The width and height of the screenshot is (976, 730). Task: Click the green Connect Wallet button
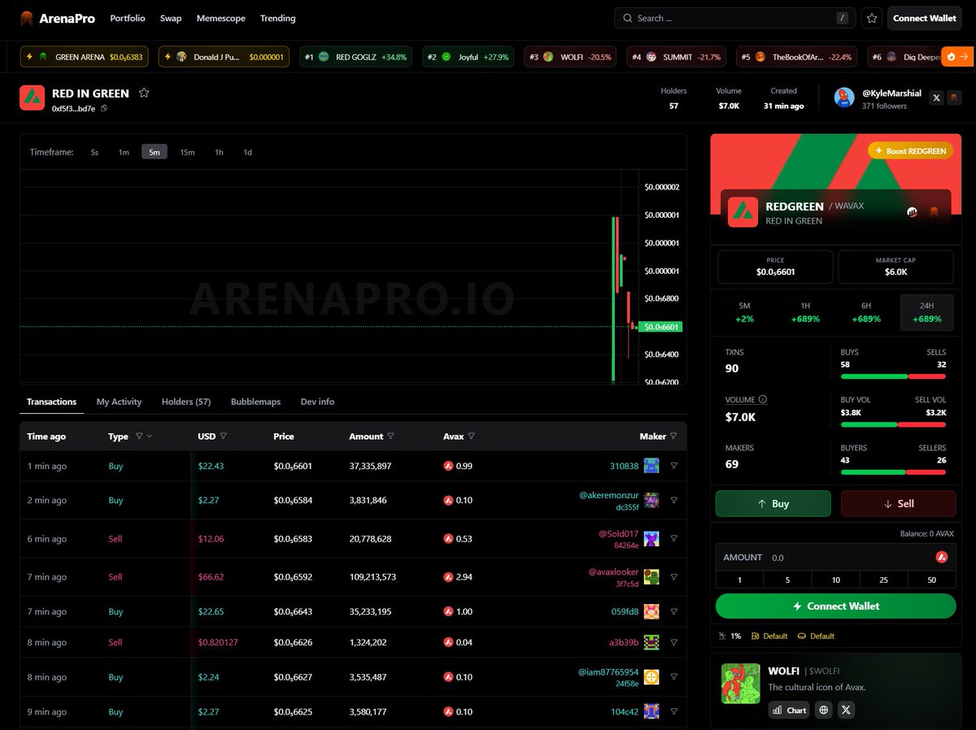(x=835, y=606)
